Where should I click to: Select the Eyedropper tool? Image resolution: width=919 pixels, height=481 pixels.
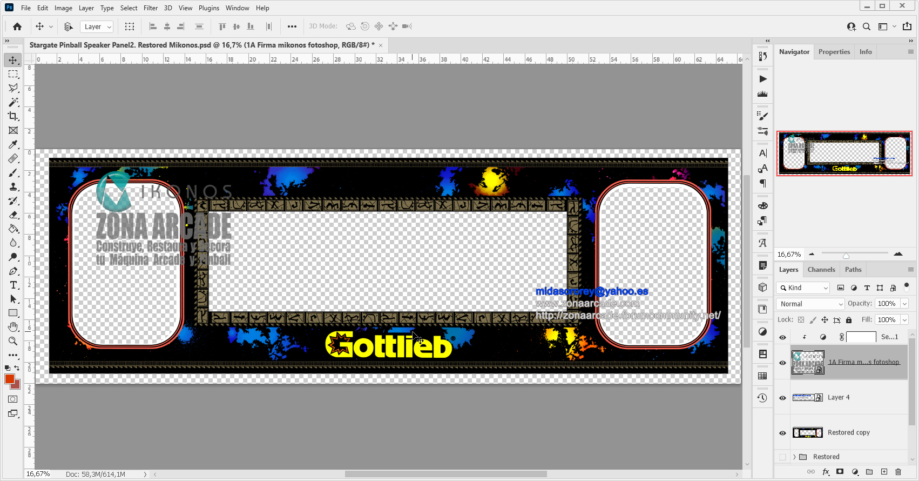coord(13,144)
